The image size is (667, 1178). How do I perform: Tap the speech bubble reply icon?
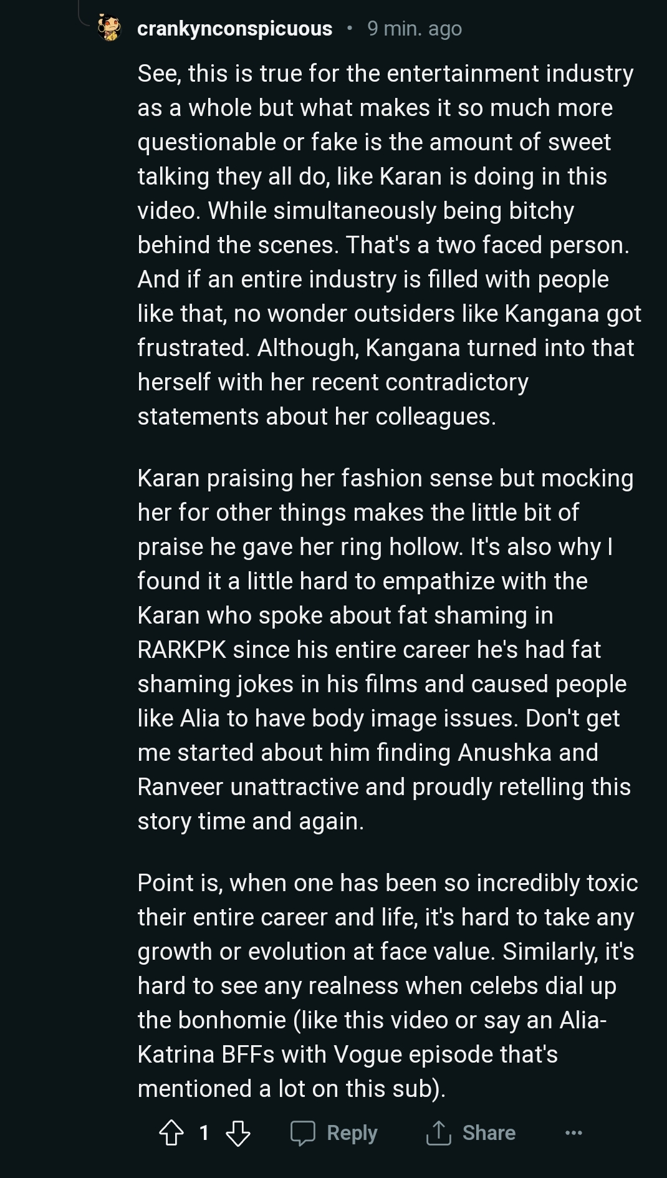[303, 1132]
